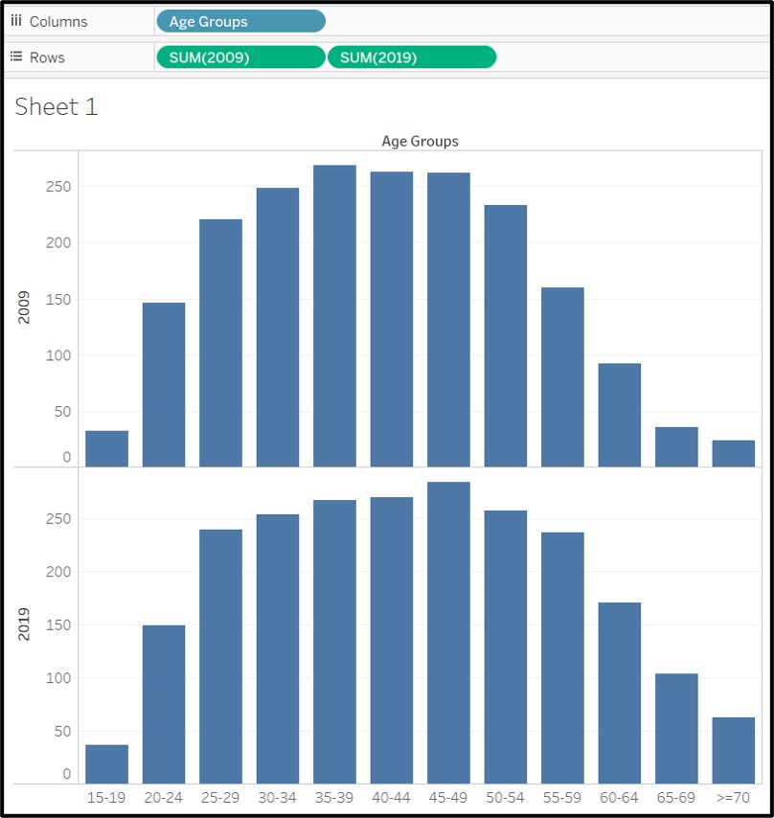Click the Age Groups header above chart
The image size is (774, 818).
(420, 141)
